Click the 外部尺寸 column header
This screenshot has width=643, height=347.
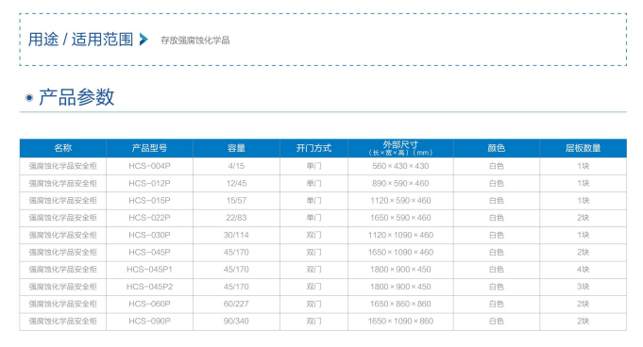click(x=400, y=148)
